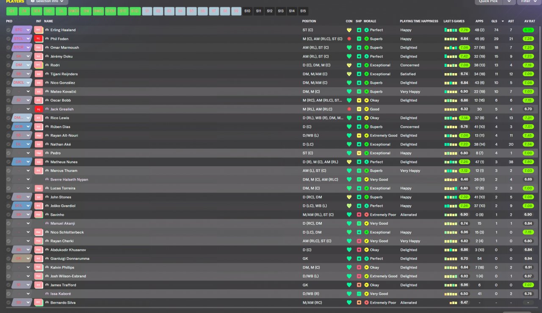Screen dimensions: 542x313
Task: Click Matheus Nunes' INF status badge
Action: [x=39, y=162]
